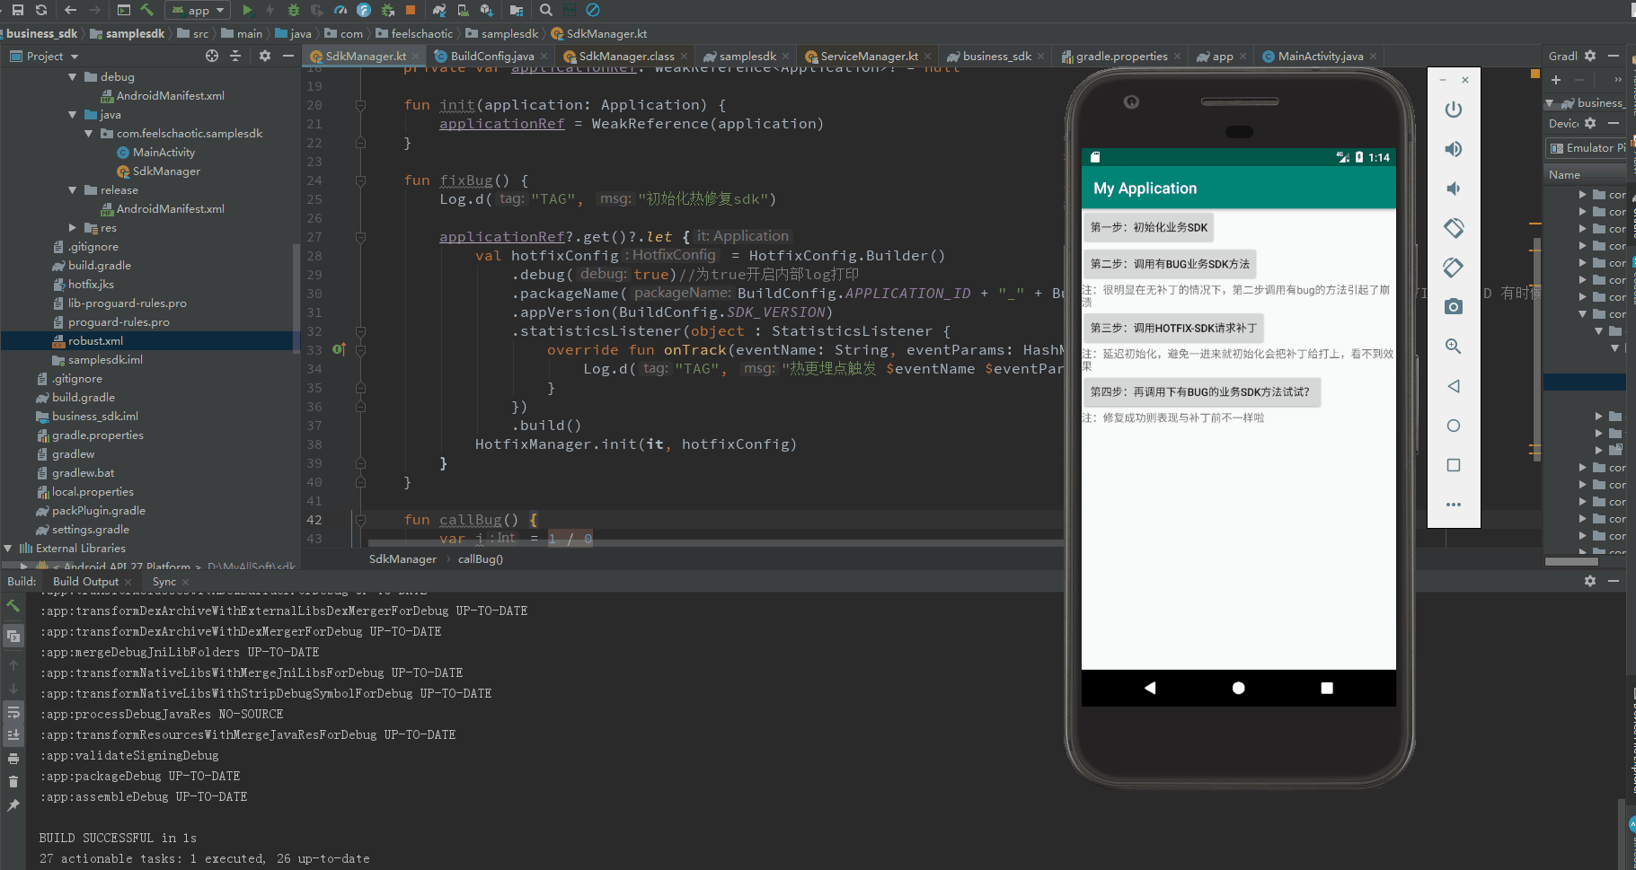The height and width of the screenshot is (870, 1636).
Task: Click the emulator power button
Action: [x=1453, y=110]
